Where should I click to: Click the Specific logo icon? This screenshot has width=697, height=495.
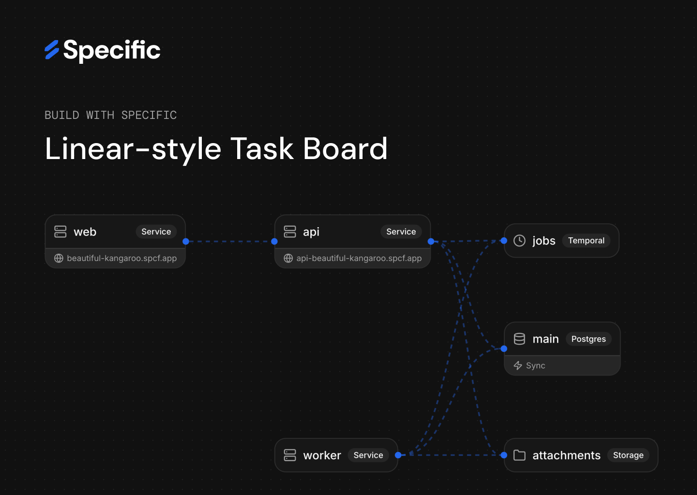pyautogui.click(x=52, y=50)
